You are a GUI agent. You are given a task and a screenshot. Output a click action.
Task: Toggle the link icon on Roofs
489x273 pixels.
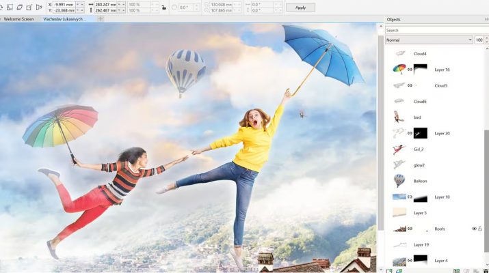[x=410, y=229]
